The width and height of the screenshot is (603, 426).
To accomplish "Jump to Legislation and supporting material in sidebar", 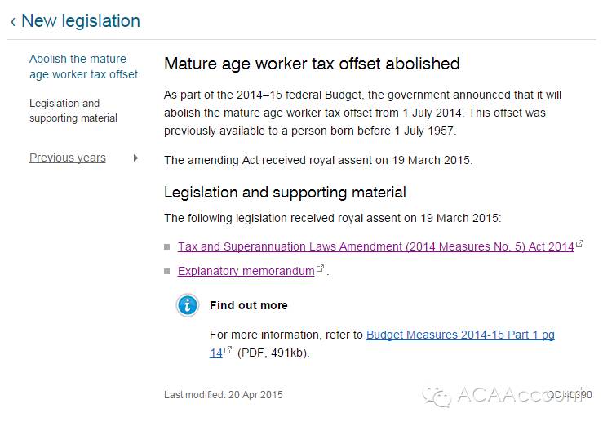I will [x=73, y=111].
